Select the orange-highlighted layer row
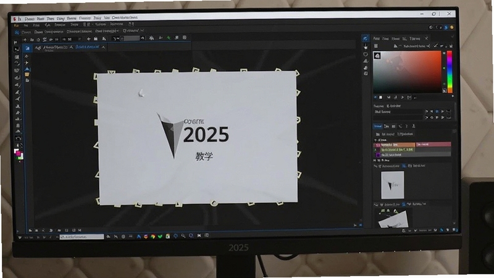This screenshot has width=494, height=278. [394, 145]
